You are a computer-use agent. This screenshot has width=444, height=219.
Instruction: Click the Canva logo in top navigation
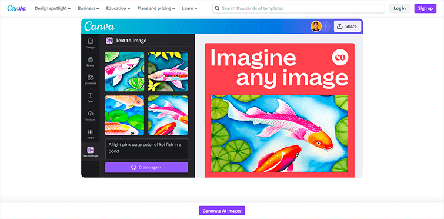(x=16, y=8)
